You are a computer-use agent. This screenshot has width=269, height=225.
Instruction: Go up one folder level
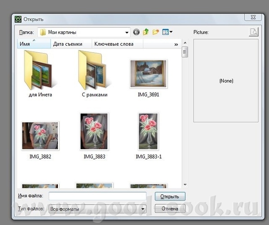click(146, 32)
